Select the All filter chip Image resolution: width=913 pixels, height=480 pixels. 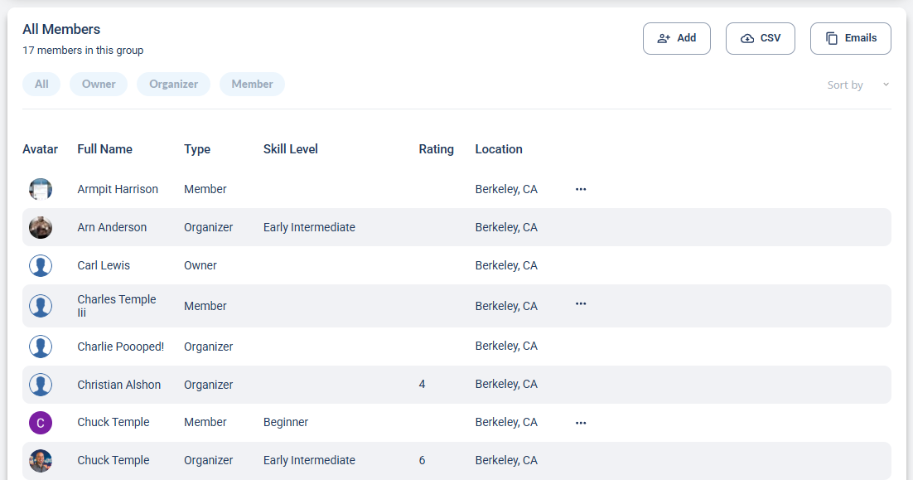(41, 84)
